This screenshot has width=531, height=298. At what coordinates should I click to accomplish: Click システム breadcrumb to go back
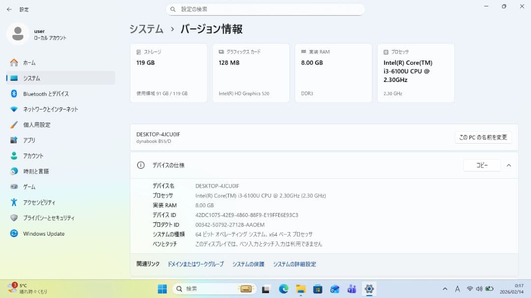click(x=146, y=29)
